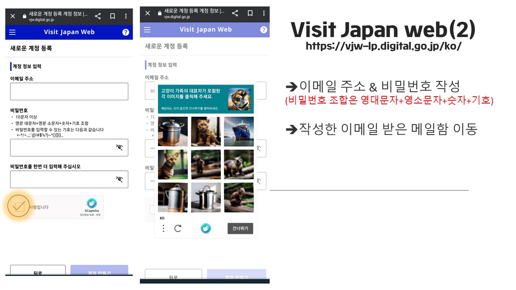Select the bottom-left kettle captcha image
This screenshot has width=516, height=290.
(x=173, y=198)
